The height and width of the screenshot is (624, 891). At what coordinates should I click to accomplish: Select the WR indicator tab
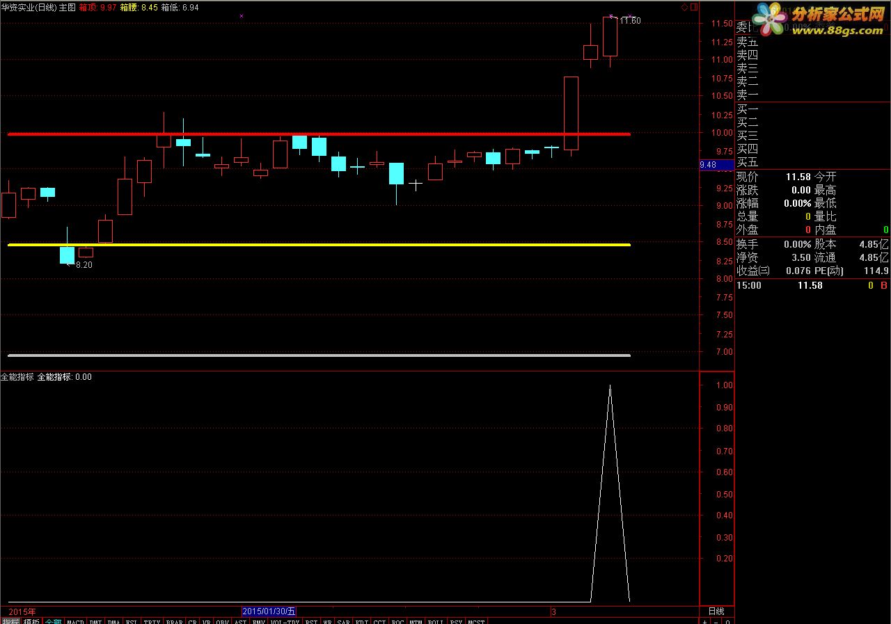(327, 621)
